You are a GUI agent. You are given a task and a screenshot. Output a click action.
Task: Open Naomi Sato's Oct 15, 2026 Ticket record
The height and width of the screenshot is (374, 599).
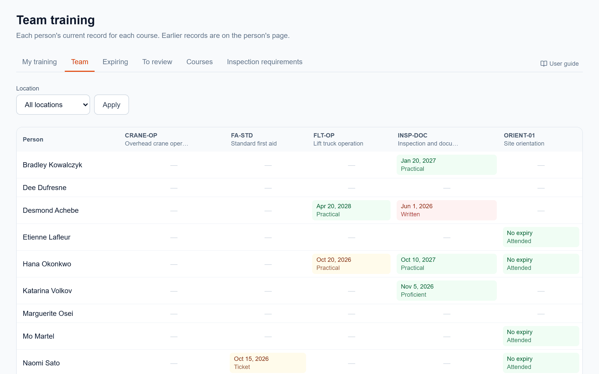tap(268, 363)
